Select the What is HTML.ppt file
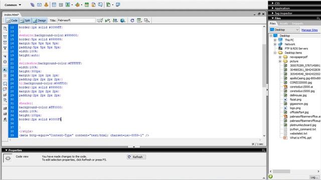 [300, 138]
